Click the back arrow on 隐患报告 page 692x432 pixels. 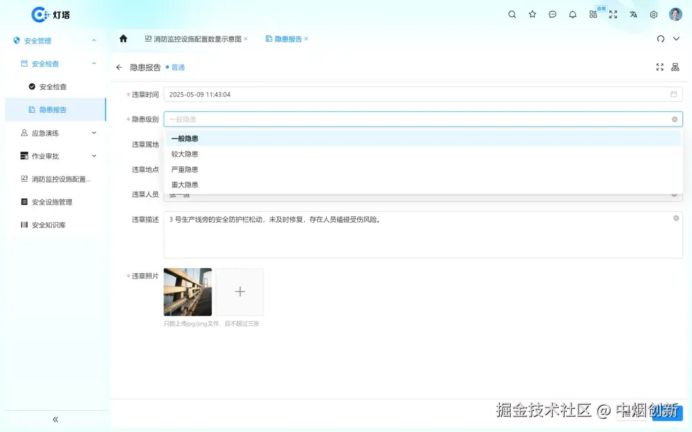[x=119, y=67]
